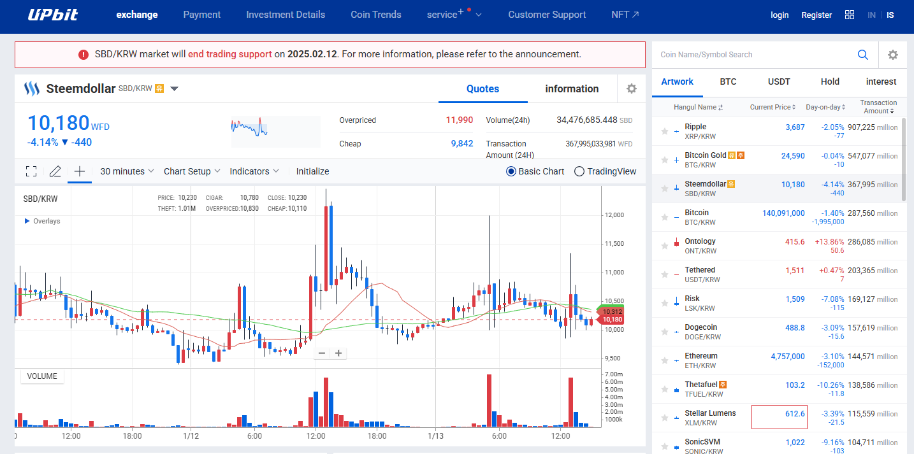Go to the exchange page
914x454 pixels.
pos(137,15)
